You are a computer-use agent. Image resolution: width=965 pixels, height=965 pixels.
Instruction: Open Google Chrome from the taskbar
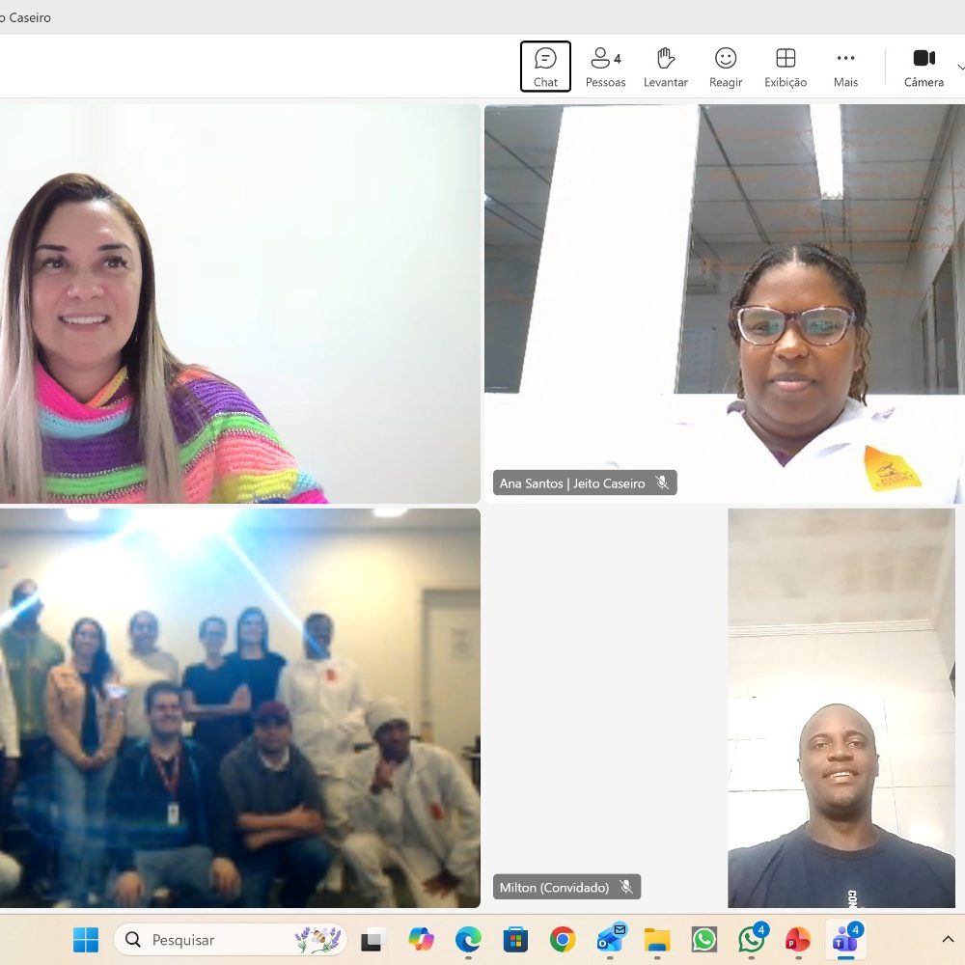pyautogui.click(x=562, y=940)
